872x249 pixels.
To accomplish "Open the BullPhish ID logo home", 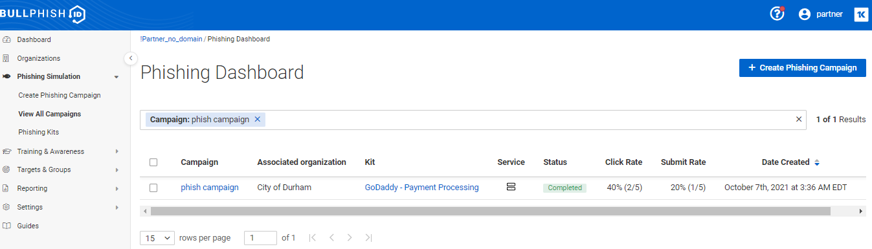I will pos(42,14).
